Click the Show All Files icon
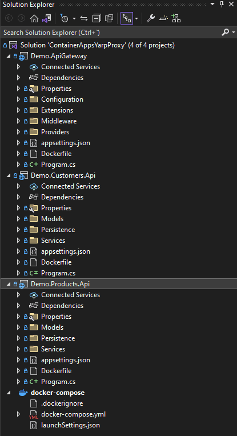Screen dimensions: 237x436 [x=109, y=19]
